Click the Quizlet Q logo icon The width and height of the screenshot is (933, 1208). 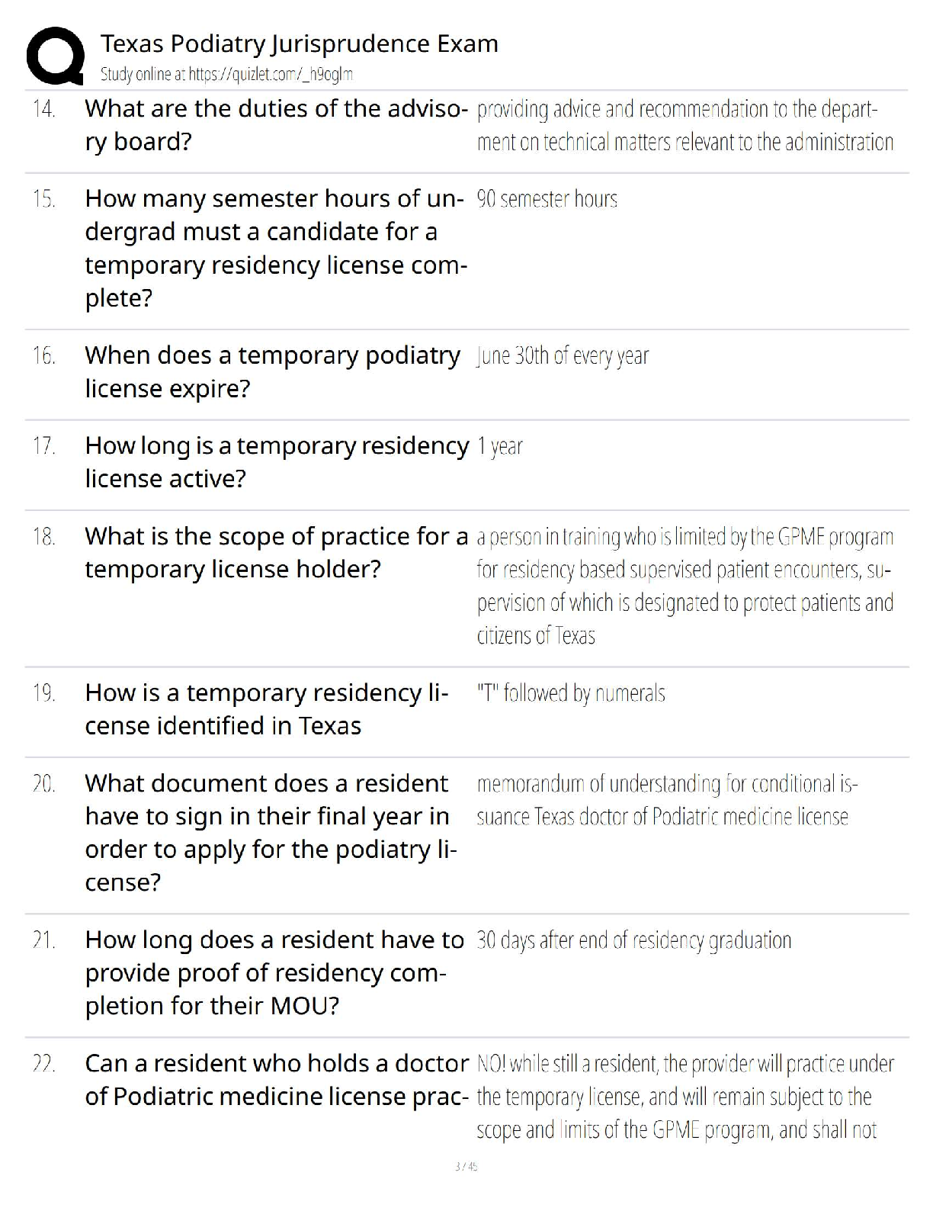(x=55, y=56)
